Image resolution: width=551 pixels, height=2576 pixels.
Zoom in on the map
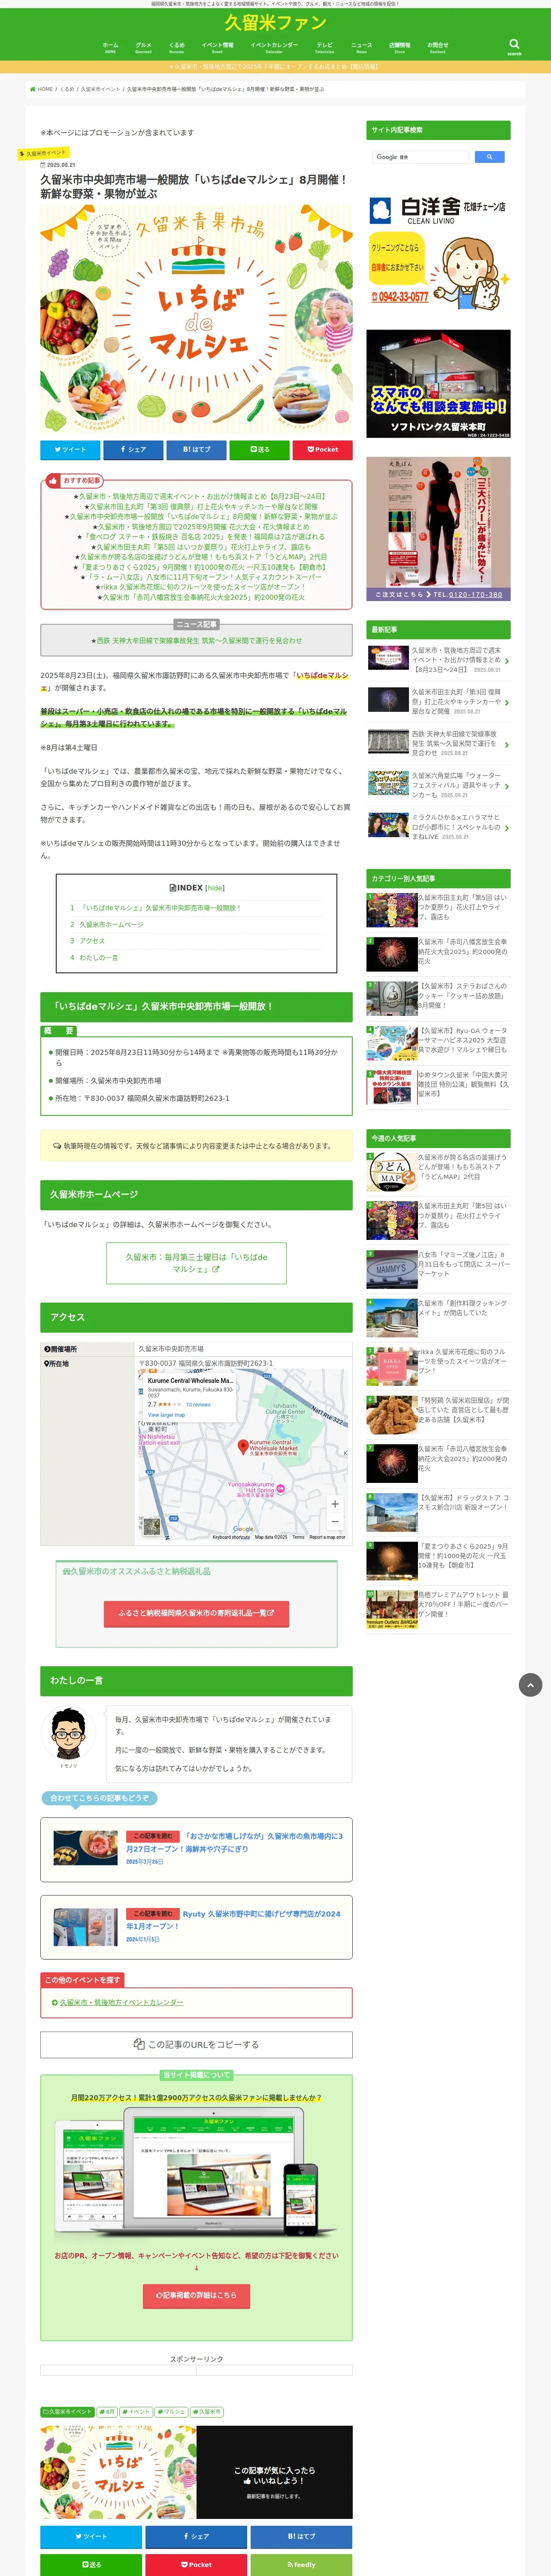pyautogui.click(x=335, y=1503)
